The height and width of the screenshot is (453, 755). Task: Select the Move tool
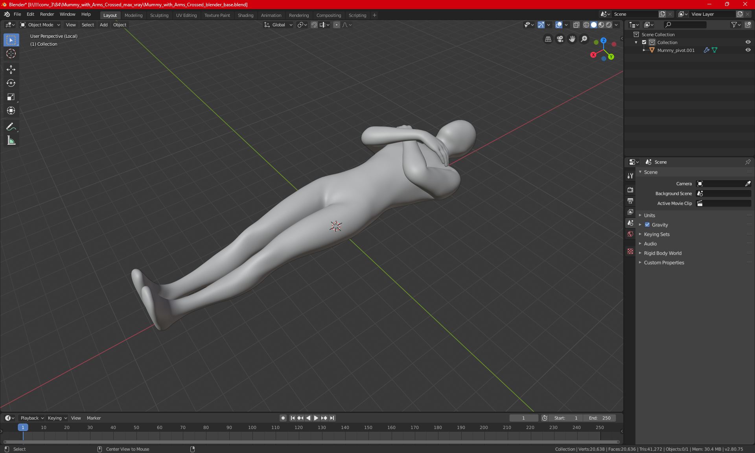click(x=11, y=70)
